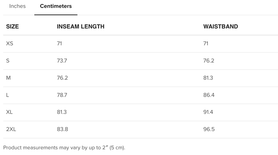
Task: Click the XL waistband value 91.4
Action: [209, 112]
